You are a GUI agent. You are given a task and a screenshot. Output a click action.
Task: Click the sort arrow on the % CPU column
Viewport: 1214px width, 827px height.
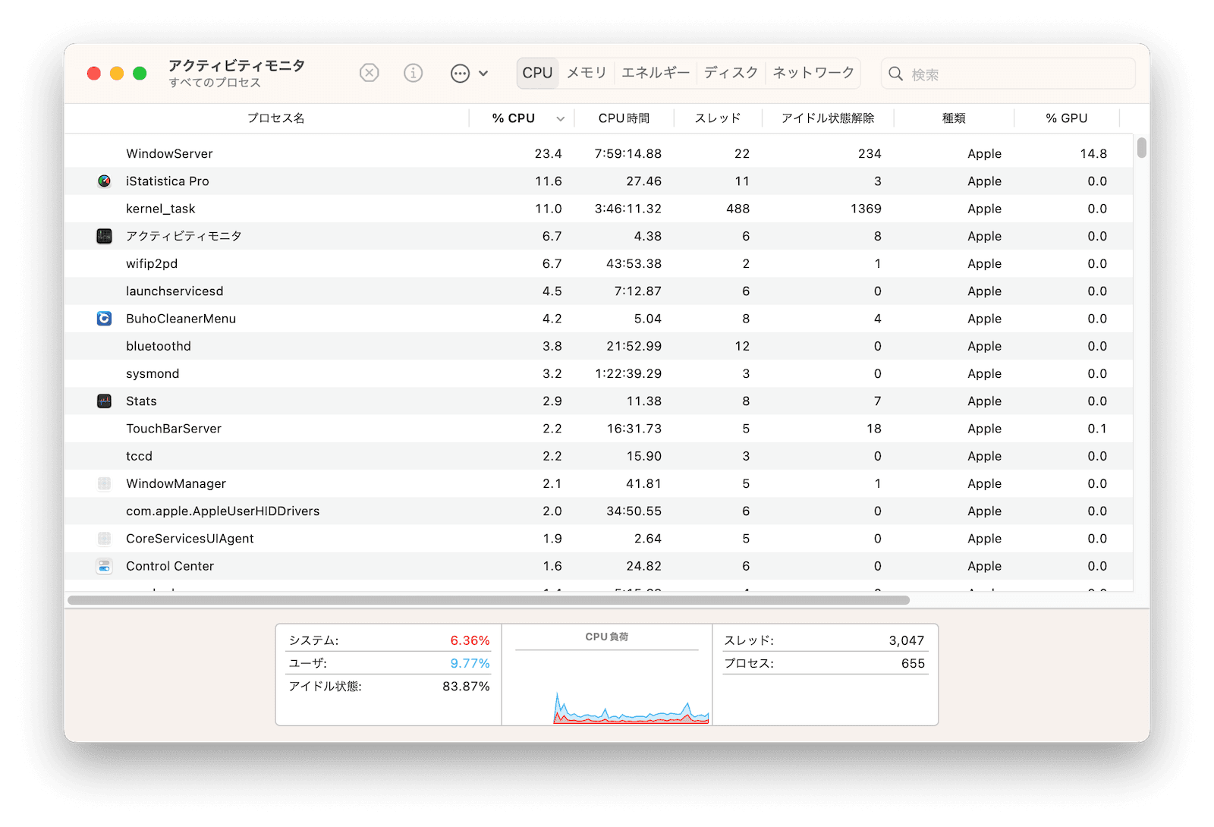click(560, 118)
